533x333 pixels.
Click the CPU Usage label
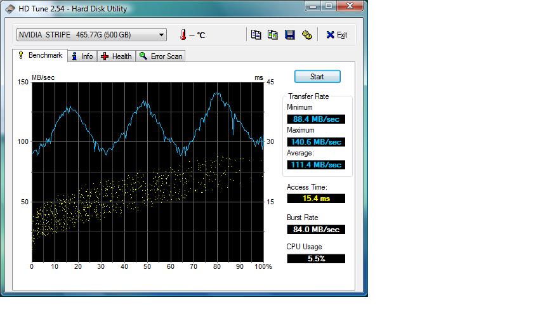pyautogui.click(x=304, y=247)
